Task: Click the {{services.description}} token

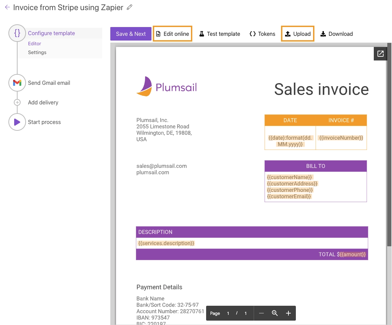Action: pyautogui.click(x=166, y=243)
